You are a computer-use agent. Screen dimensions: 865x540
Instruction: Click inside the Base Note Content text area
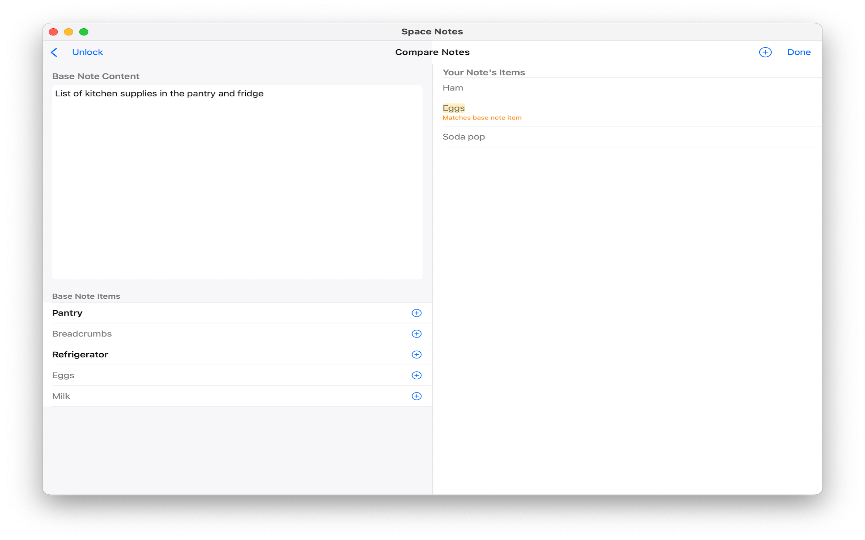pos(237,182)
